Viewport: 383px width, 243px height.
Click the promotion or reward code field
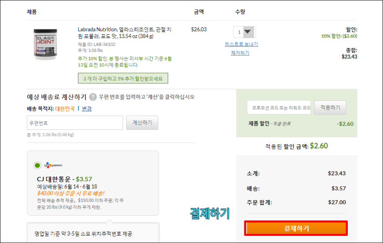(279, 107)
